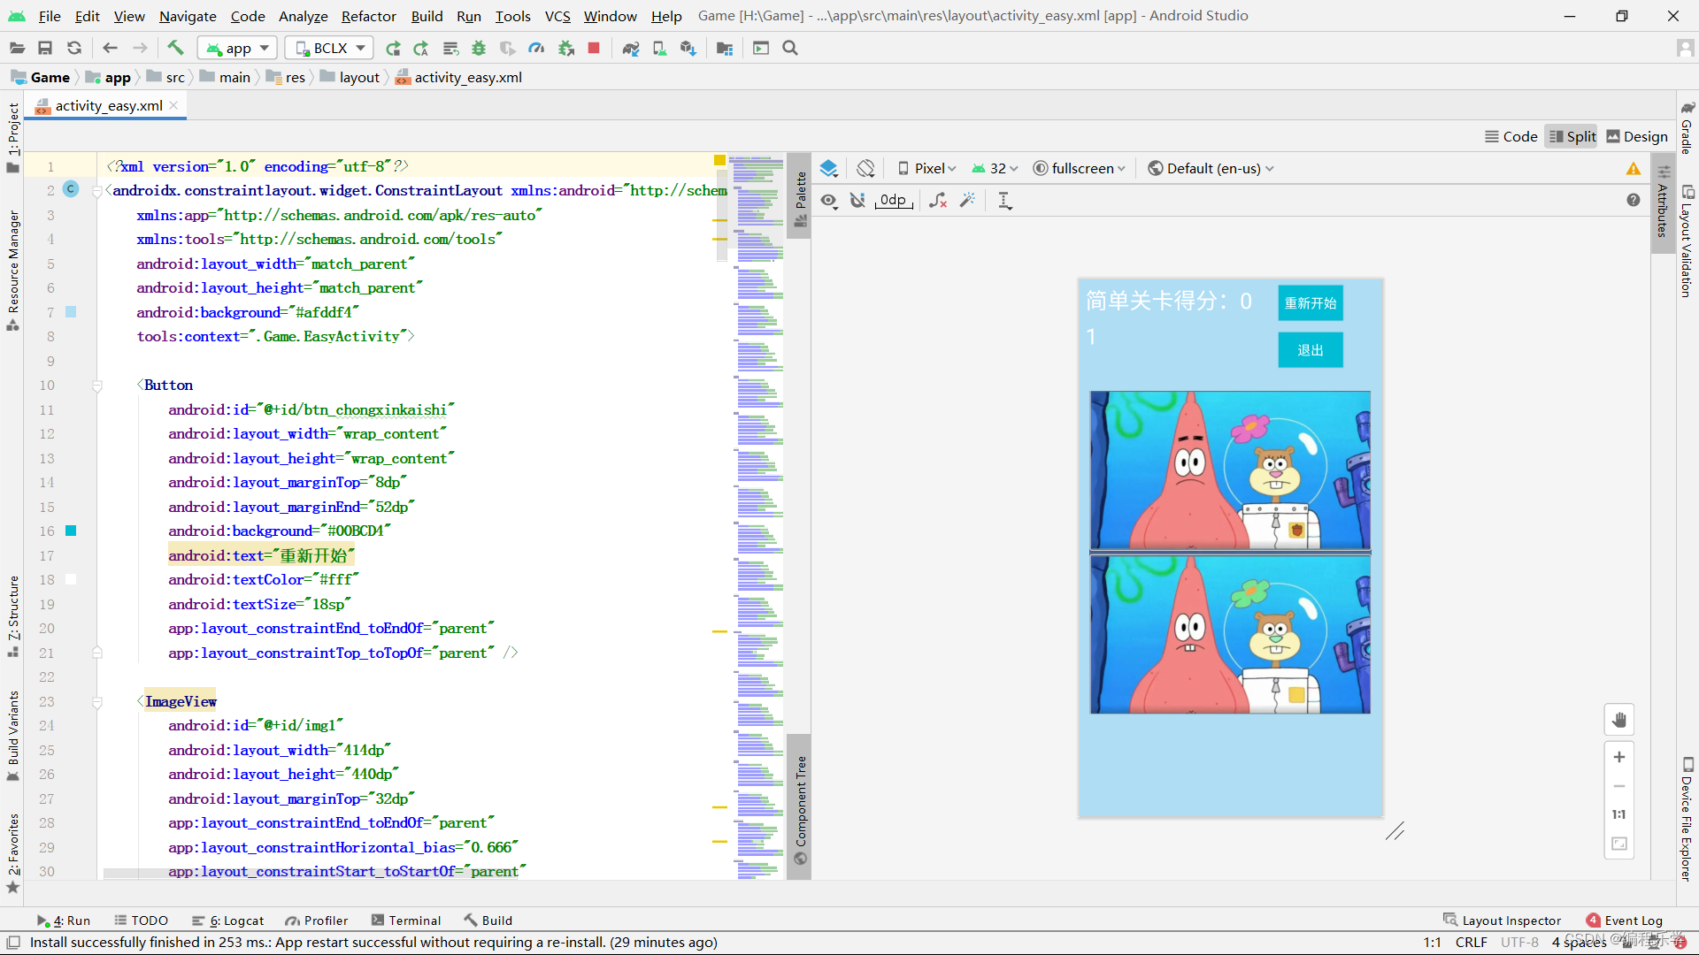1699x955 pixels.
Task: Click the Clear All Constraints icon
Action: point(938,201)
